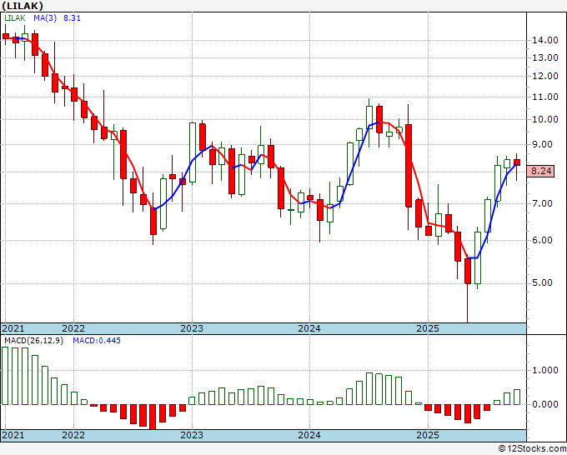Click the deepest red MACD bar before 2023
Viewport: 567px width, 455px height.
(x=153, y=417)
